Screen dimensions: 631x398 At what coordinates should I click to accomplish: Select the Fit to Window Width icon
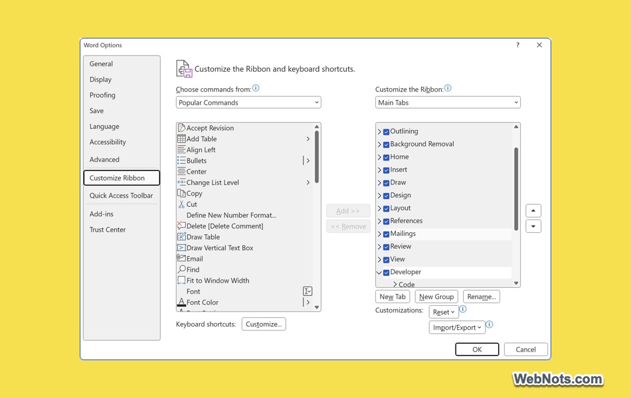click(181, 280)
